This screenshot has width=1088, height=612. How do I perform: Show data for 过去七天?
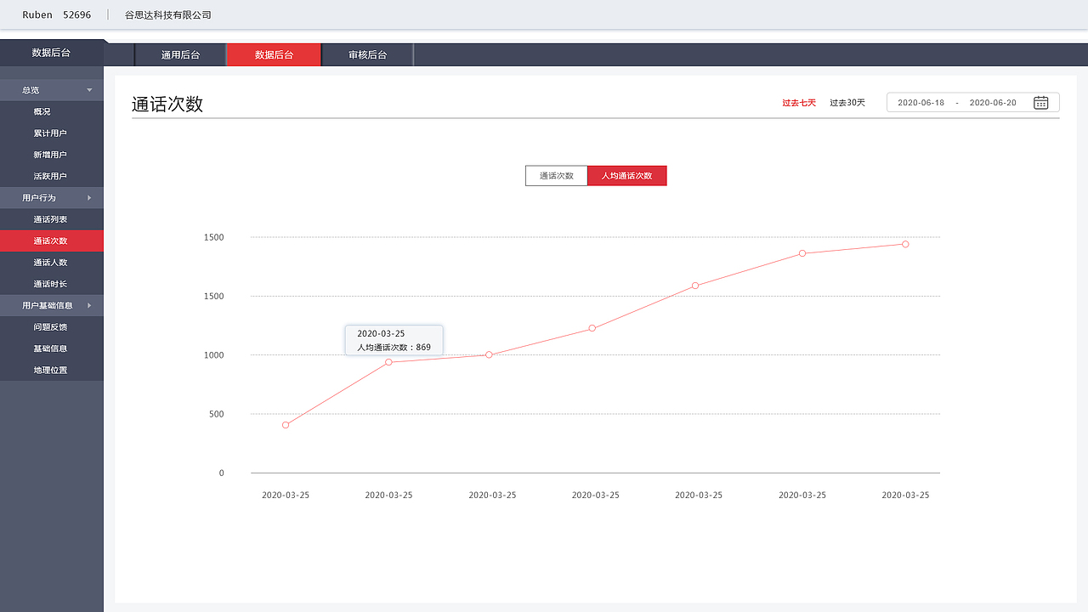tap(799, 103)
